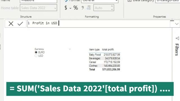Select the Cereal row
This screenshot has width=180, height=101.
104,62
